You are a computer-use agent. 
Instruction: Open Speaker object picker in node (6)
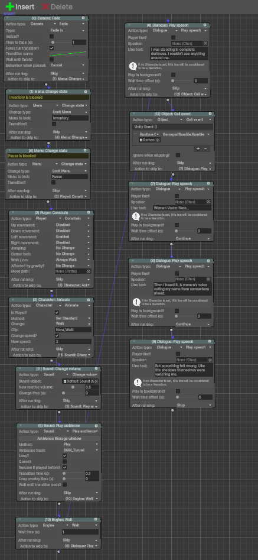205,43
